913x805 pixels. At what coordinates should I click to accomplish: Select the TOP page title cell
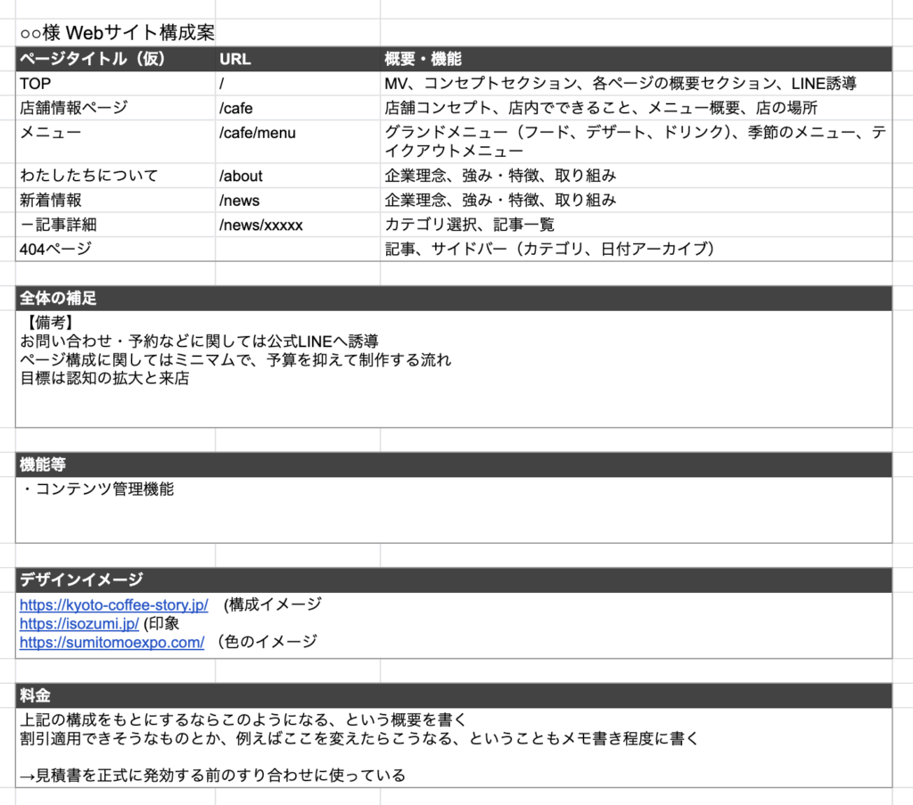(x=37, y=84)
